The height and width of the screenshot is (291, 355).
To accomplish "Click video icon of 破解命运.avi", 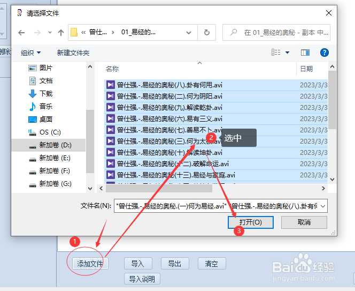I will 111,163.
